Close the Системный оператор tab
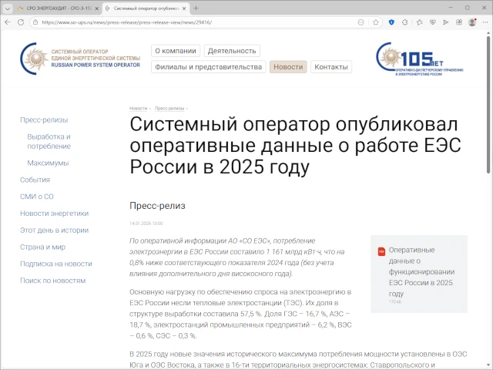This screenshot has width=493, height=370. pos(185,8)
